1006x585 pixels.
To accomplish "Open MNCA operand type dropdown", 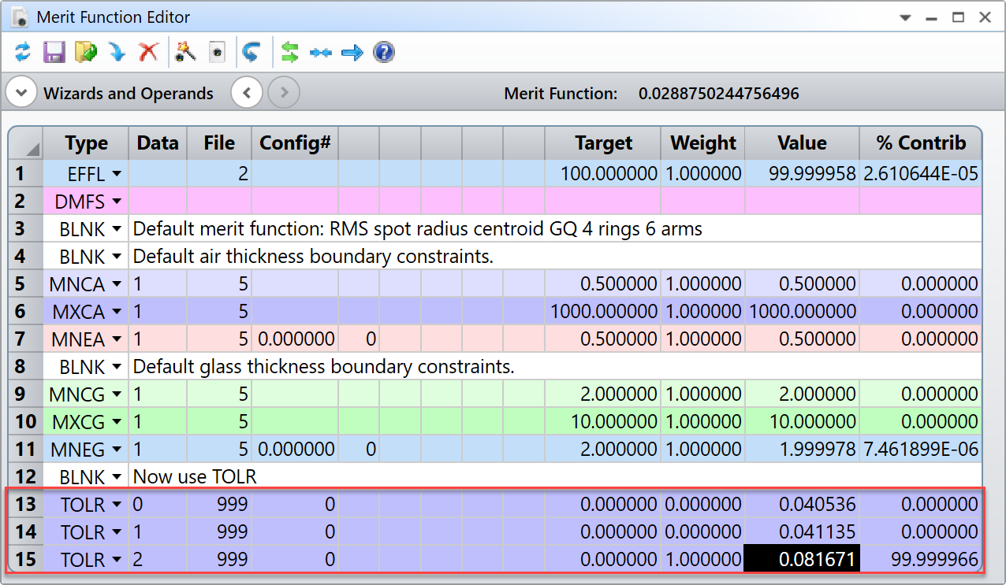I will coord(117,284).
